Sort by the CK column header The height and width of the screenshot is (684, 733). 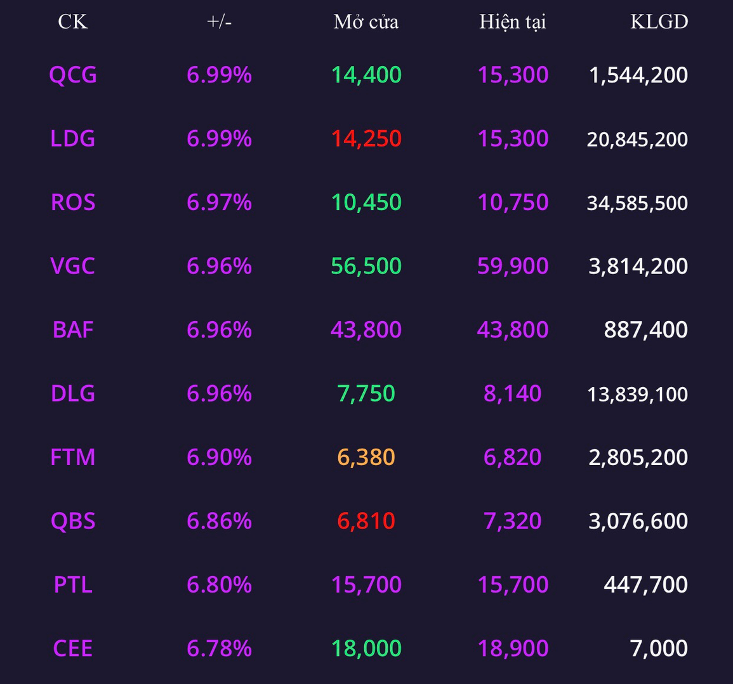coord(73,22)
